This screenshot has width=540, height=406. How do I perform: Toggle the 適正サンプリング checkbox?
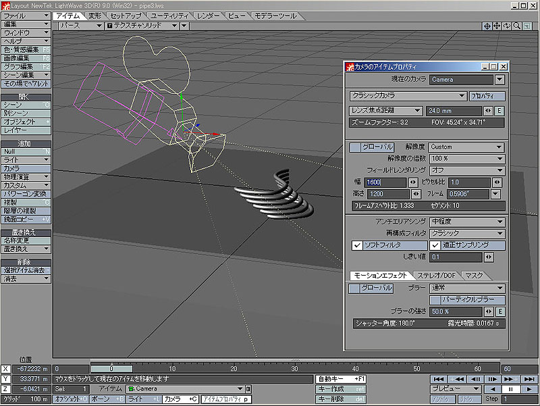[435, 245]
